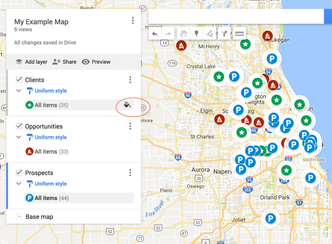Open the Prospects layer options menu

(130, 173)
